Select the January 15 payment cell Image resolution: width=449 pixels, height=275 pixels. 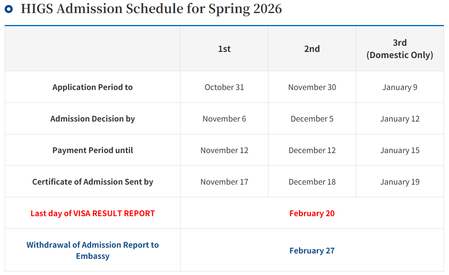click(x=400, y=150)
